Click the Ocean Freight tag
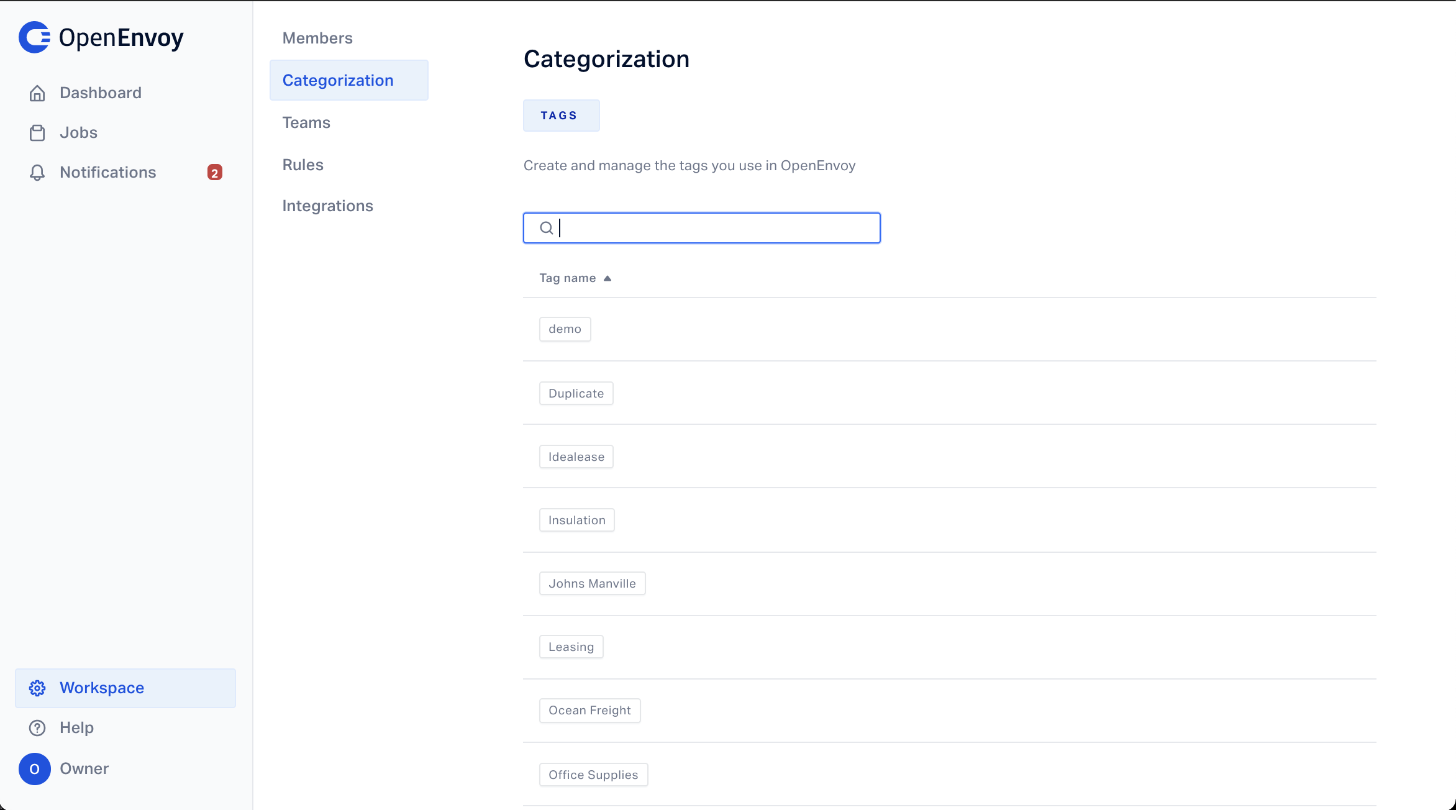 (x=590, y=711)
